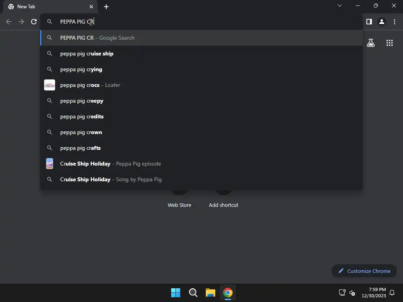The image size is (403, 302).
Task: Restore down the Chrome window
Action: (376, 6)
